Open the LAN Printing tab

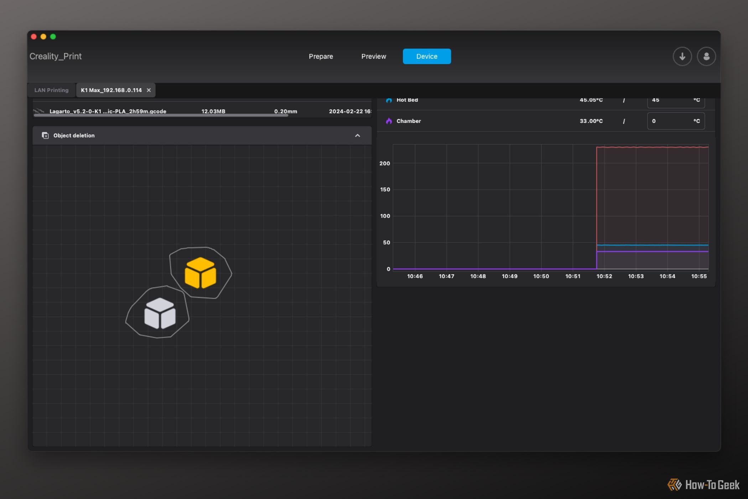click(x=51, y=90)
